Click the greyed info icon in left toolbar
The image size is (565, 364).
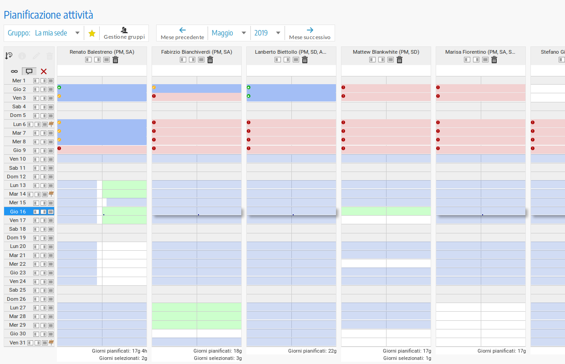click(x=22, y=56)
